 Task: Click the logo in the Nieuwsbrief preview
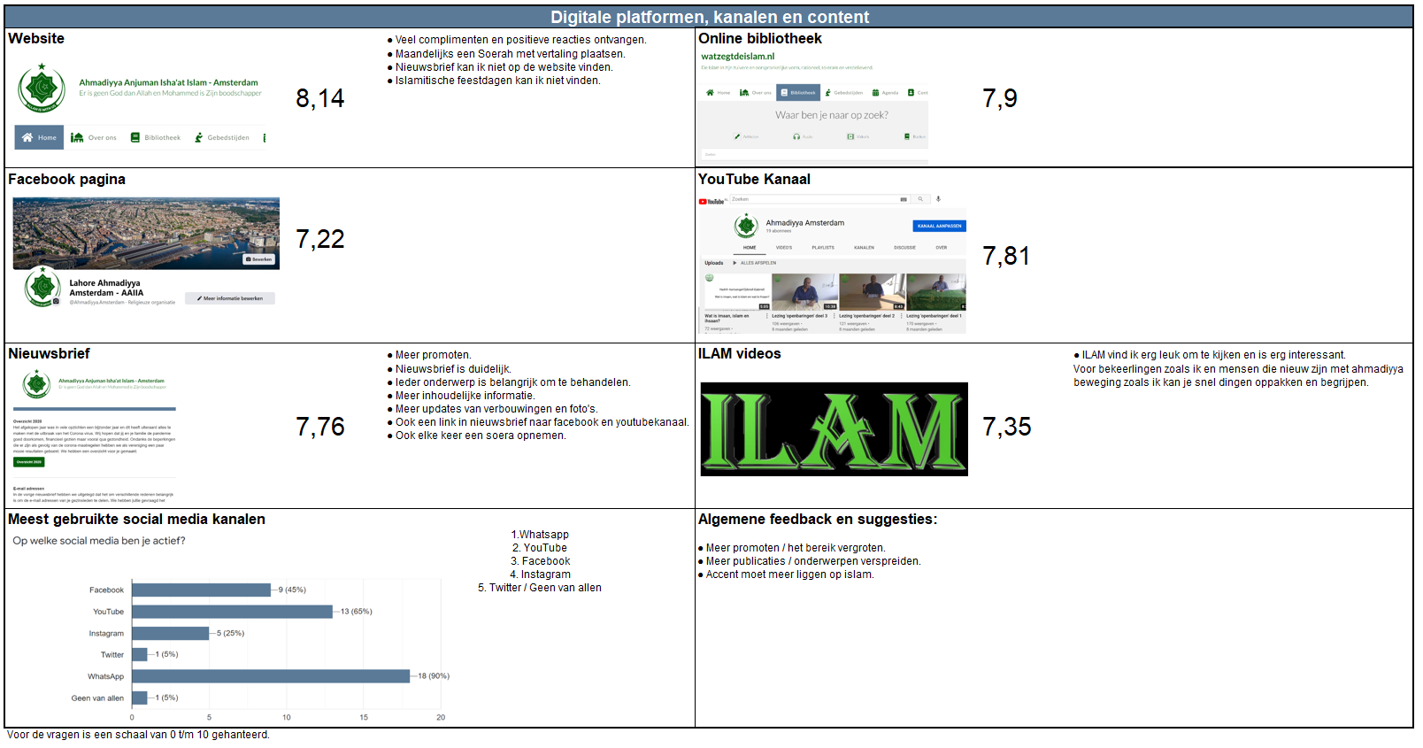pyautogui.click(x=36, y=384)
